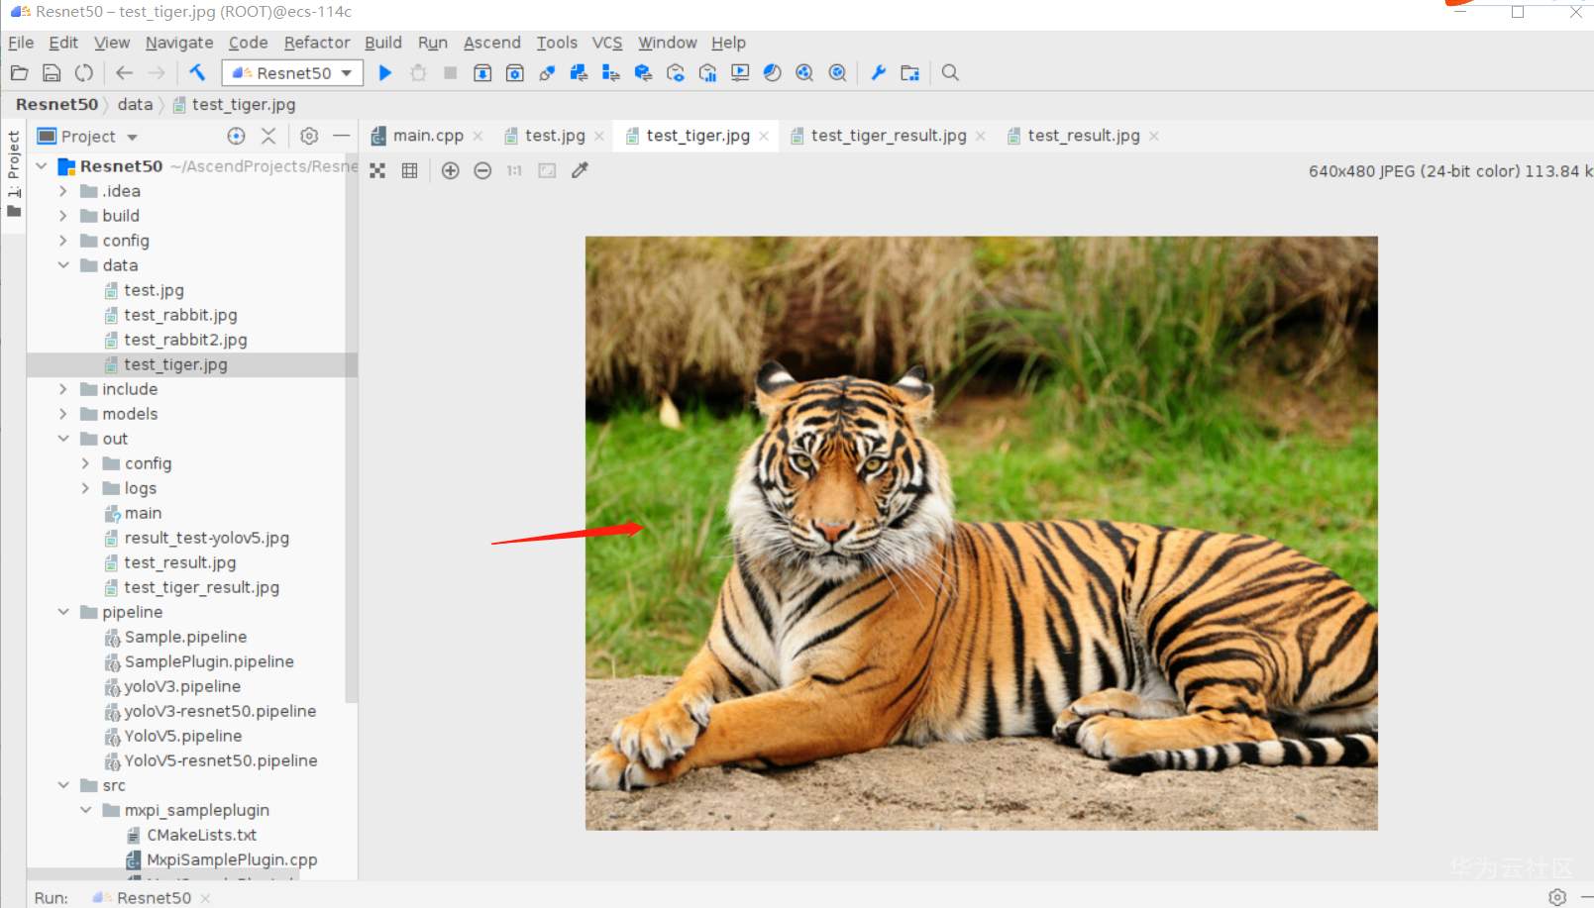Screen dimensions: 1594x908
Task: Click the Build hammer icon
Action: (x=197, y=72)
